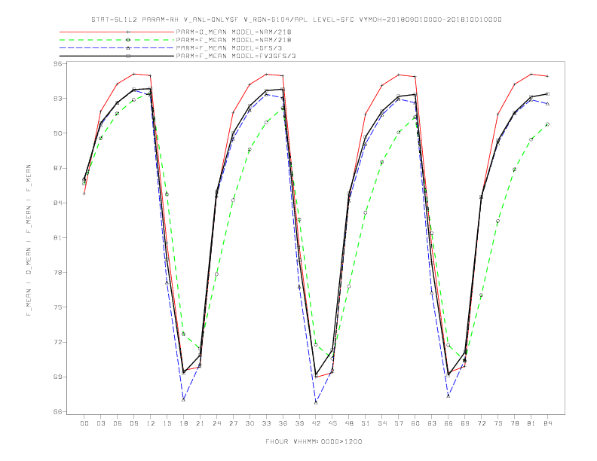Click x-axis forecast hour label 57
Screen dimensions: 597x461
[x=399, y=423]
